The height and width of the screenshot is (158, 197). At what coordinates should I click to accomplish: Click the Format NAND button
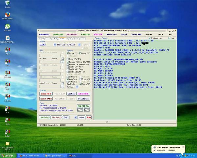[46, 99]
